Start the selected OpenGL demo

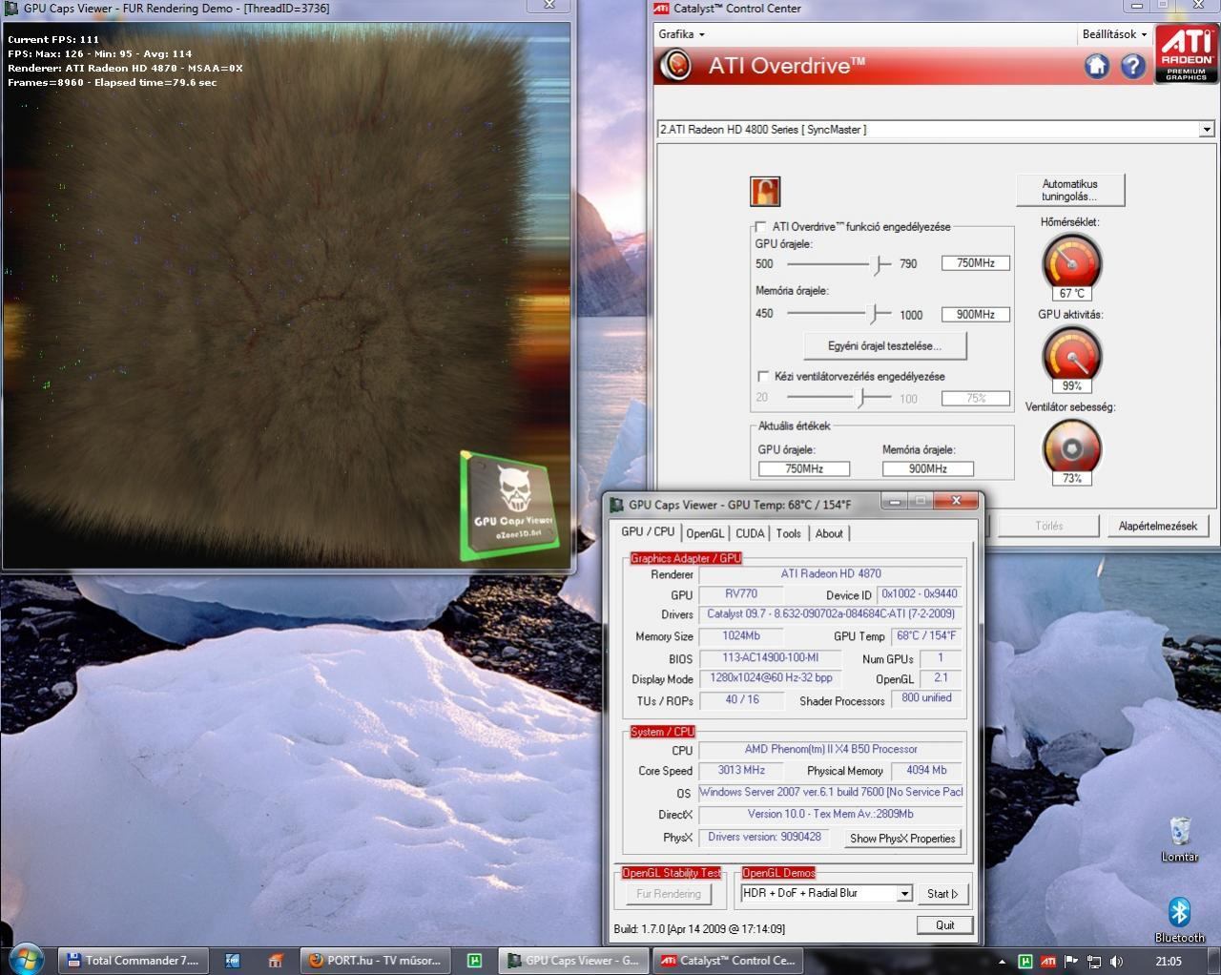(x=943, y=894)
